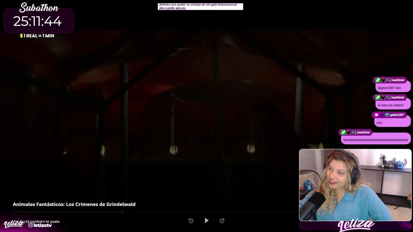Skip the video forward ten seconds
413x232 pixels.
pos(222,221)
